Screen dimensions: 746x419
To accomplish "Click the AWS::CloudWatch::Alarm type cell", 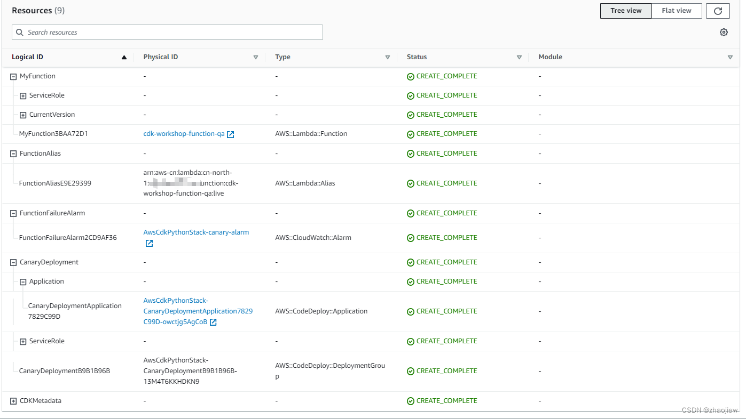I will pyautogui.click(x=313, y=238).
